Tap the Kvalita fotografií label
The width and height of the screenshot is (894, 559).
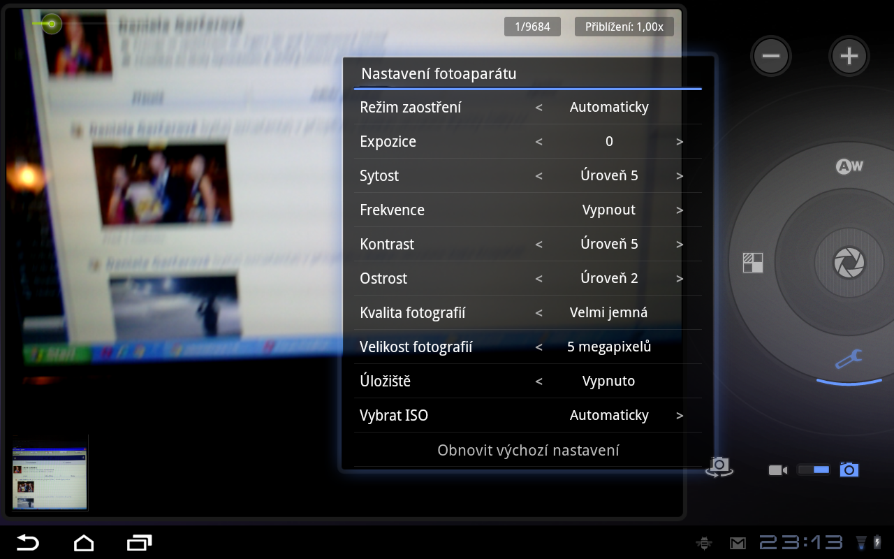(x=413, y=313)
